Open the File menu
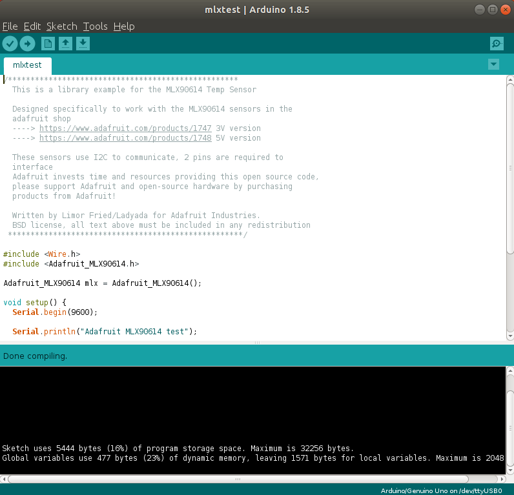 tap(10, 26)
